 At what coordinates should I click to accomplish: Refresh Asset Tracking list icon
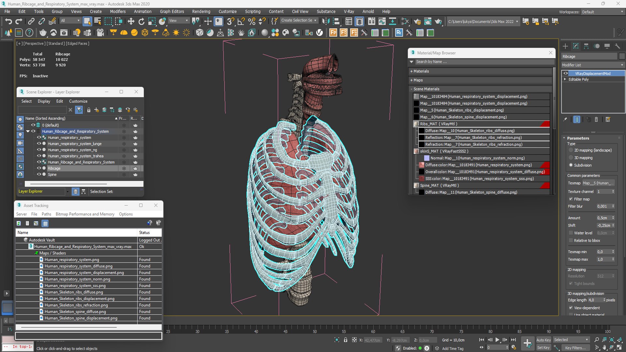pyautogui.click(x=19, y=223)
